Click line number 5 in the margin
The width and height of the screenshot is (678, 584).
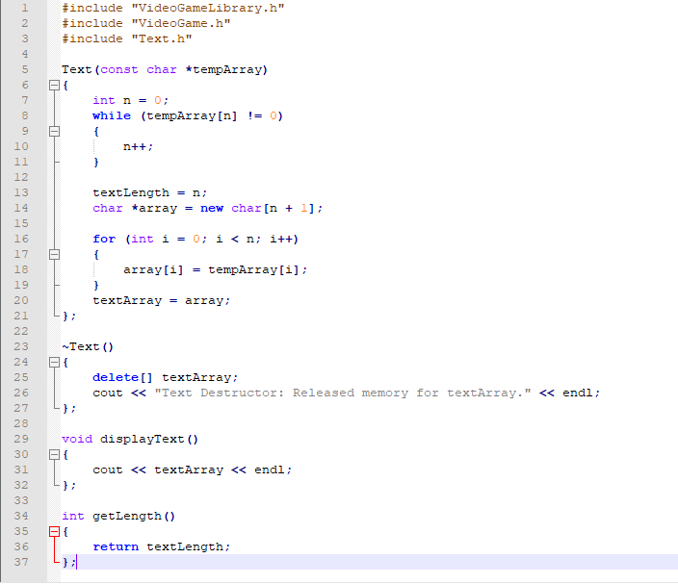pos(25,69)
